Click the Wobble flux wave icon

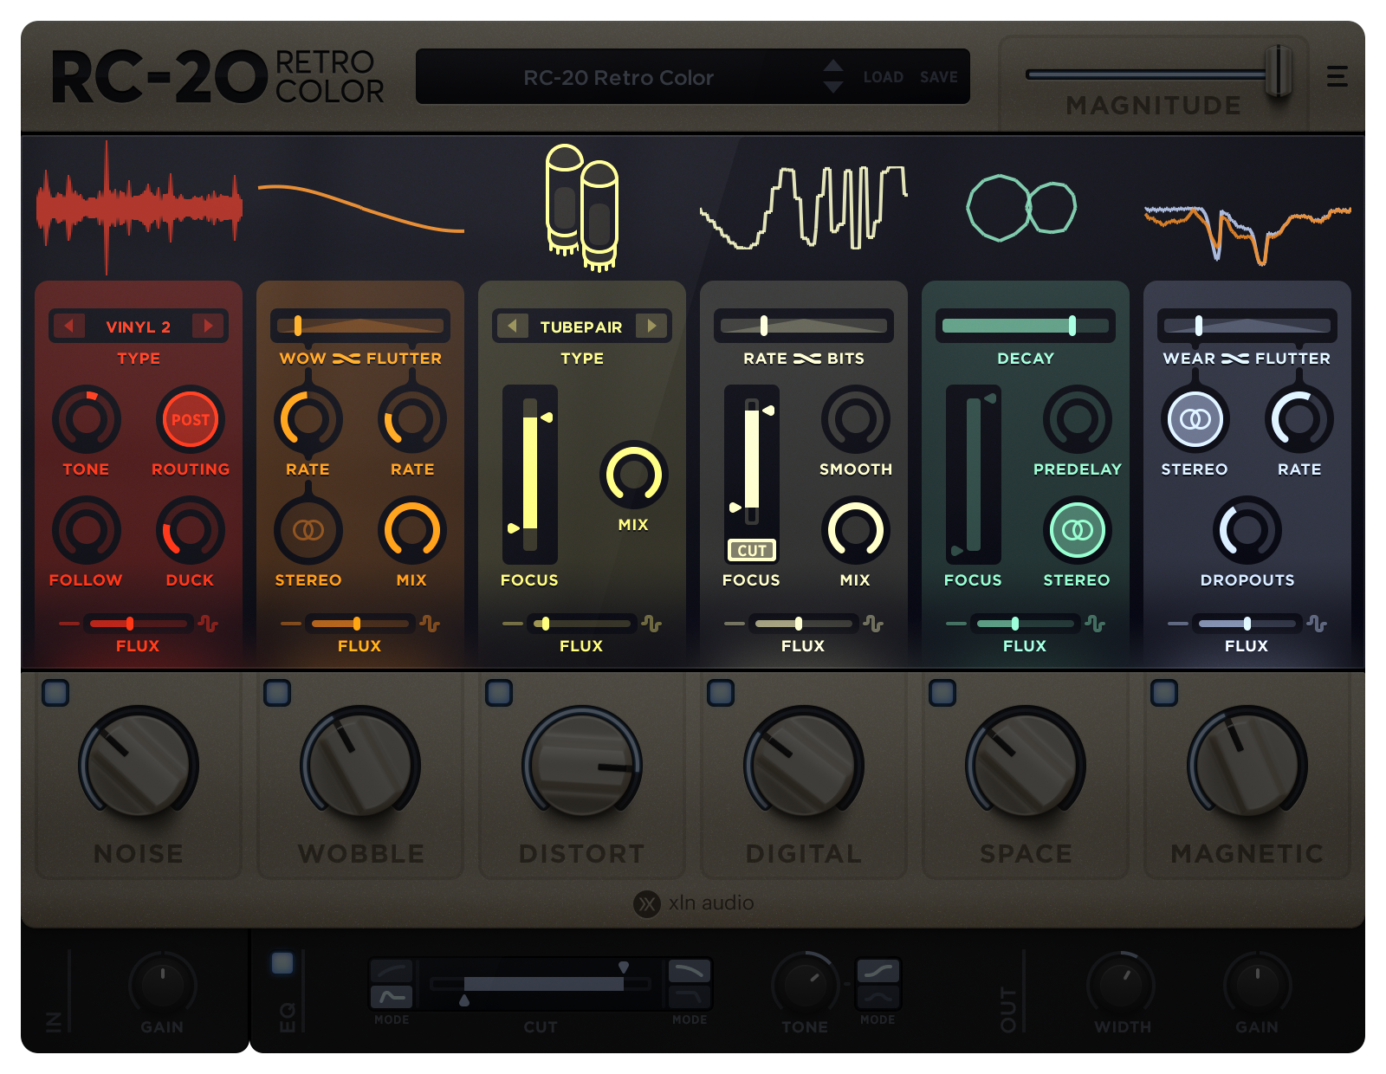[430, 624]
